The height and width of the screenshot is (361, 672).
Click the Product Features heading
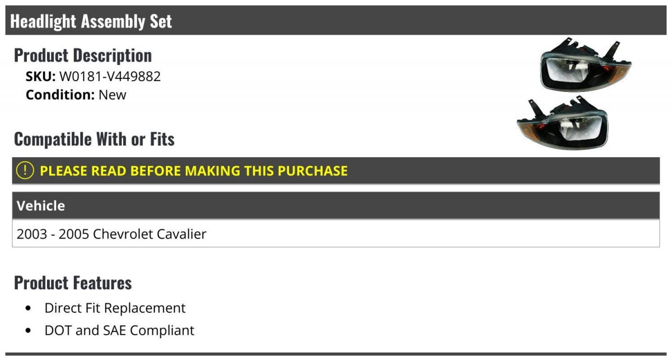(x=73, y=283)
